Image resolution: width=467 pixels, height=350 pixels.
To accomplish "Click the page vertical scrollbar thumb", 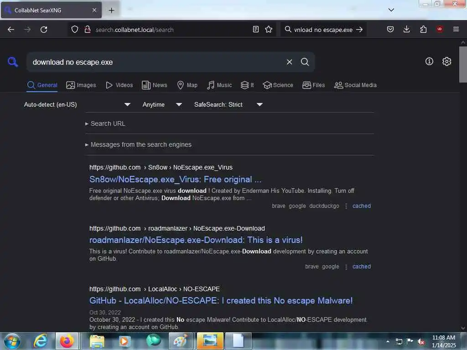I will point(463,64).
